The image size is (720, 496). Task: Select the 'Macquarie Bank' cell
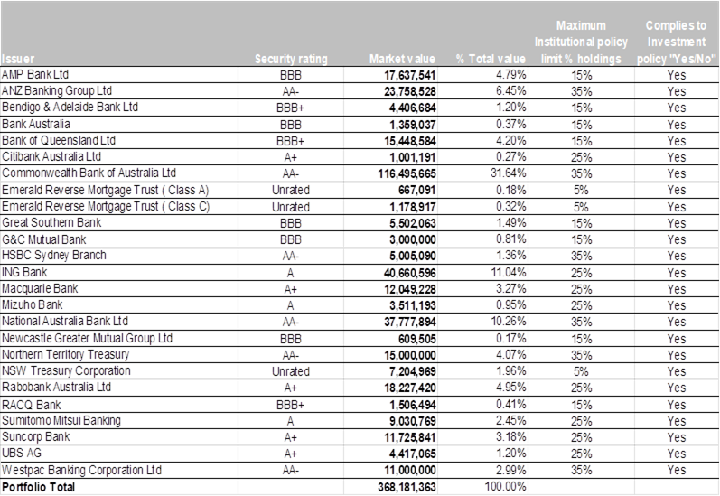point(40,289)
